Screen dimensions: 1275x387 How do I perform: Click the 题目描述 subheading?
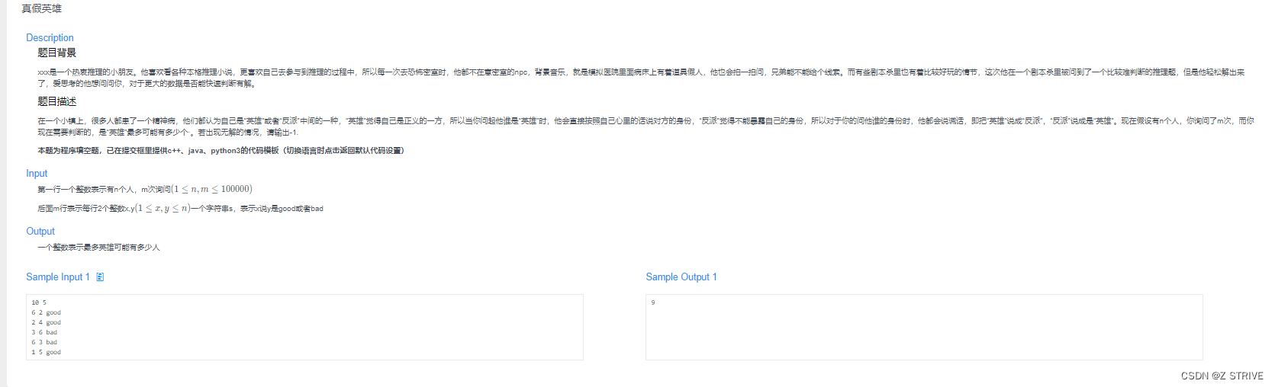point(57,101)
